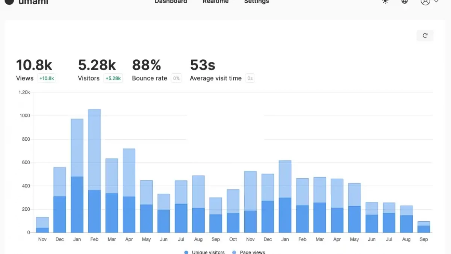Click the umami logo icon
The height and width of the screenshot is (254, 451).
click(x=9, y=2)
